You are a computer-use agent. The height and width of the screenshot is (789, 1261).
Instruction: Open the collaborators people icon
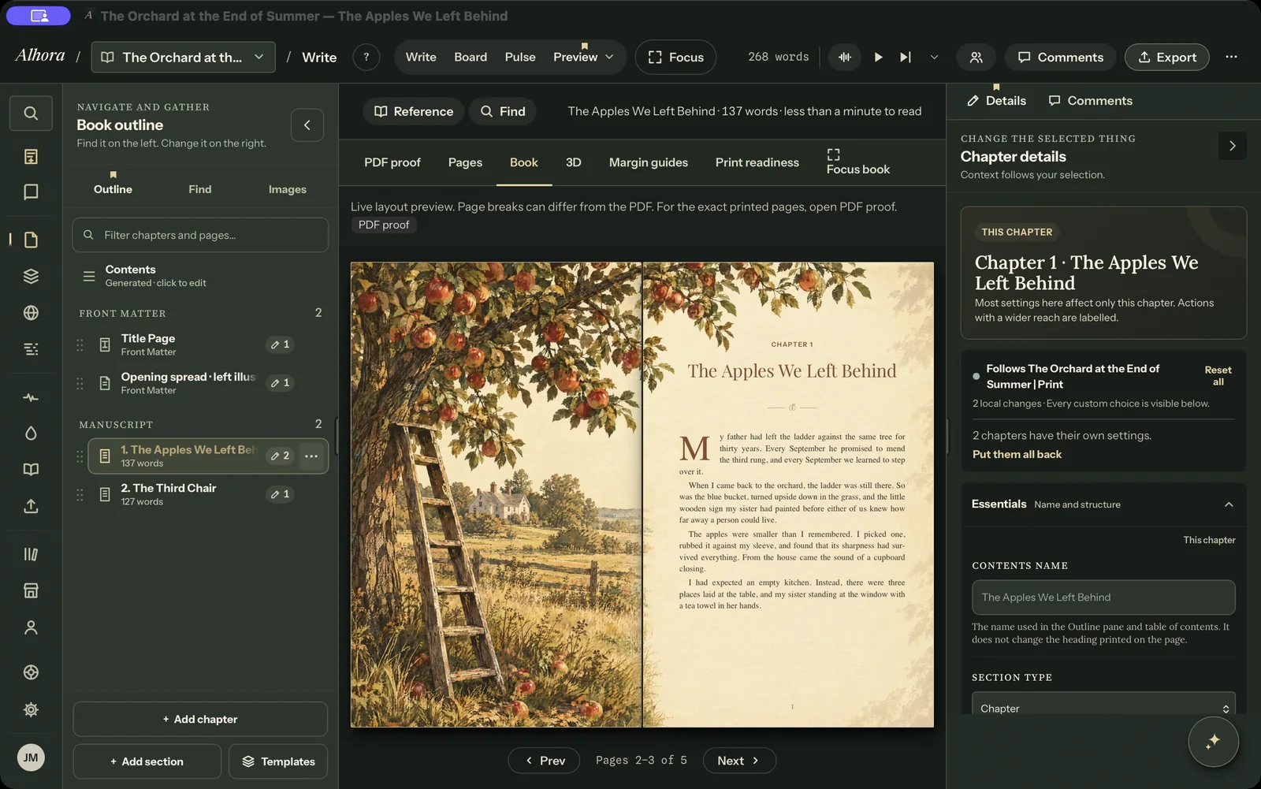point(976,58)
